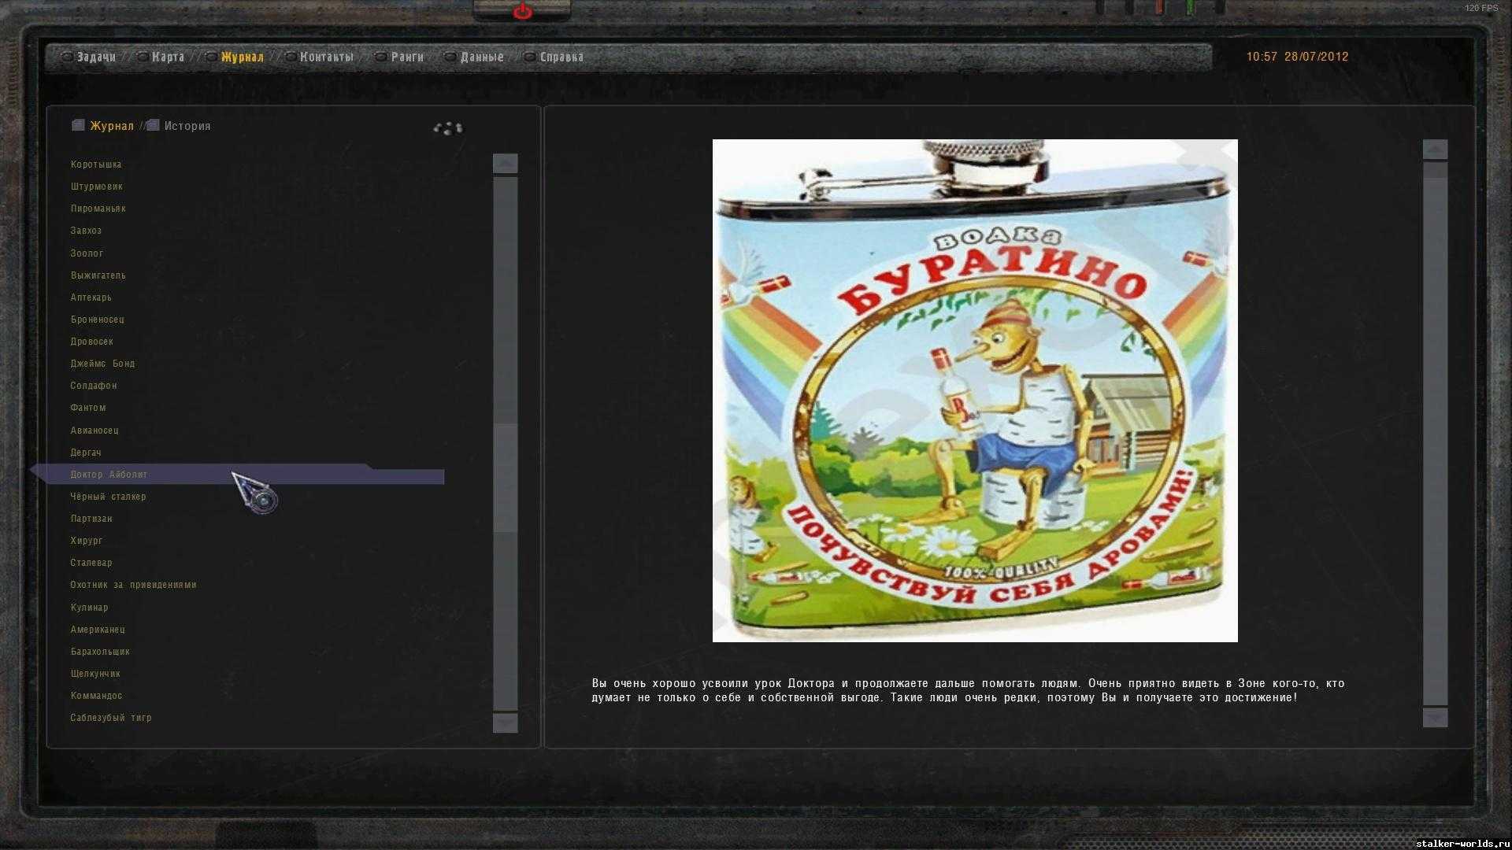This screenshot has width=1512, height=850.
Task: Click the achievements list scrollbar thumb
Action: (505, 477)
